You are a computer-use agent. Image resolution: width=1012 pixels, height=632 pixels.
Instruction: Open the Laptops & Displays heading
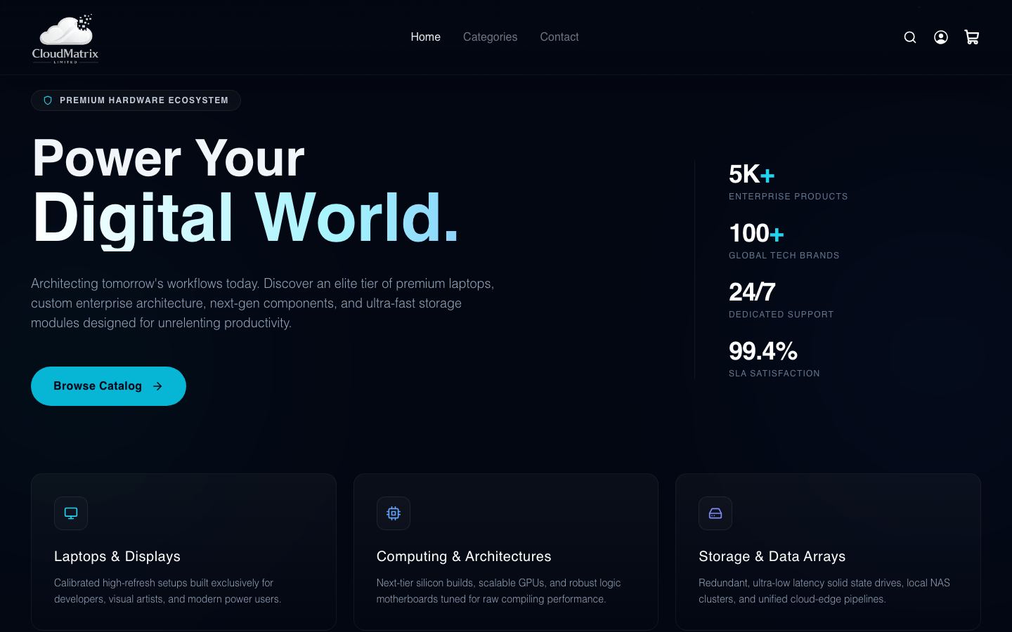(117, 556)
